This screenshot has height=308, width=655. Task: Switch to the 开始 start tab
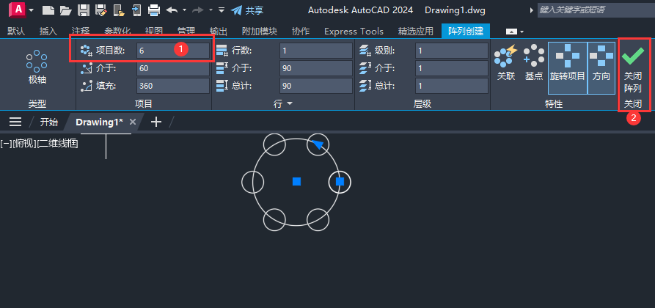(49, 122)
